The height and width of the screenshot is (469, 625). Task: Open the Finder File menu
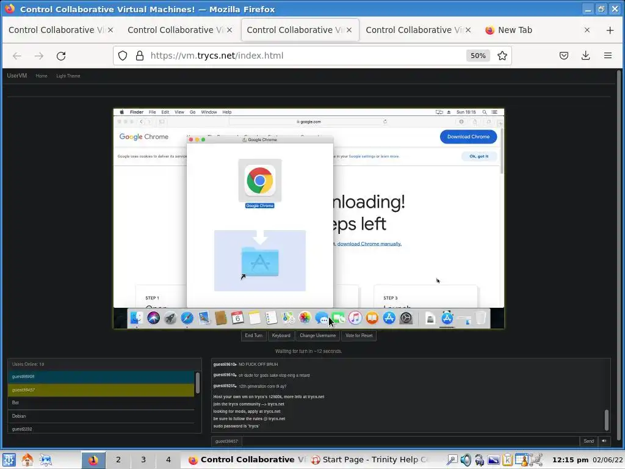click(152, 112)
